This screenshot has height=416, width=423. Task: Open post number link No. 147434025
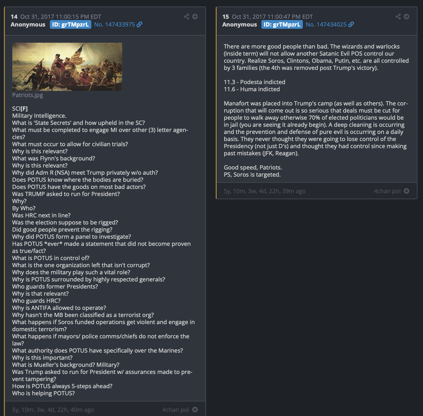click(x=326, y=25)
